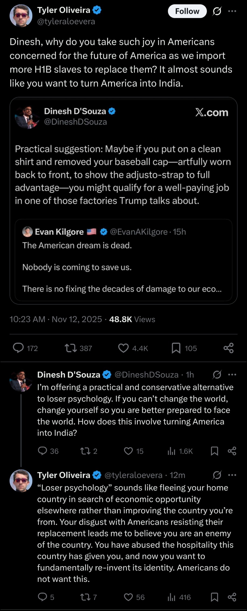
Task: Open the quoted Dinesh D'Souza @DineshDSouza handle
Action: click(76, 122)
